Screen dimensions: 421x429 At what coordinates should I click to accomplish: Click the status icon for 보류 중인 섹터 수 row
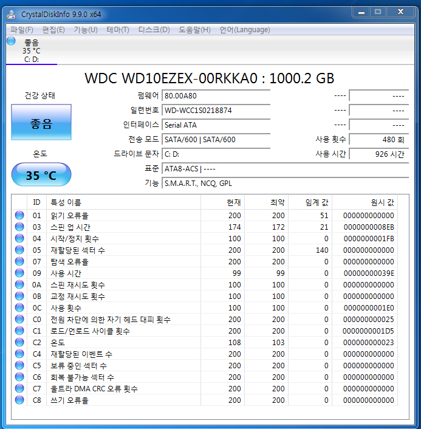[x=19, y=366]
